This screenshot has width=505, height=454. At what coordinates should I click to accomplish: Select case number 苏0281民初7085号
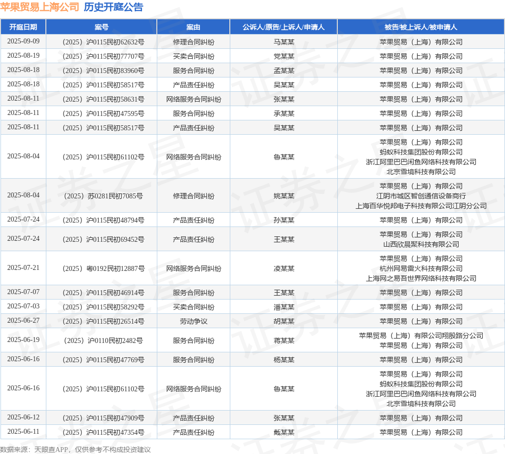[103, 196]
